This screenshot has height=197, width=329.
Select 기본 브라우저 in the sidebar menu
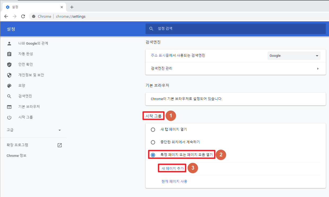coord(10,106)
